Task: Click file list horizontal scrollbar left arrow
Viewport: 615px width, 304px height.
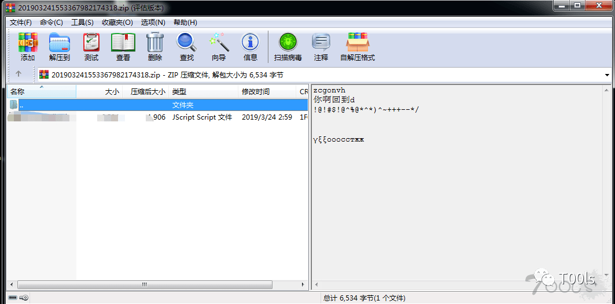Action: (12, 284)
